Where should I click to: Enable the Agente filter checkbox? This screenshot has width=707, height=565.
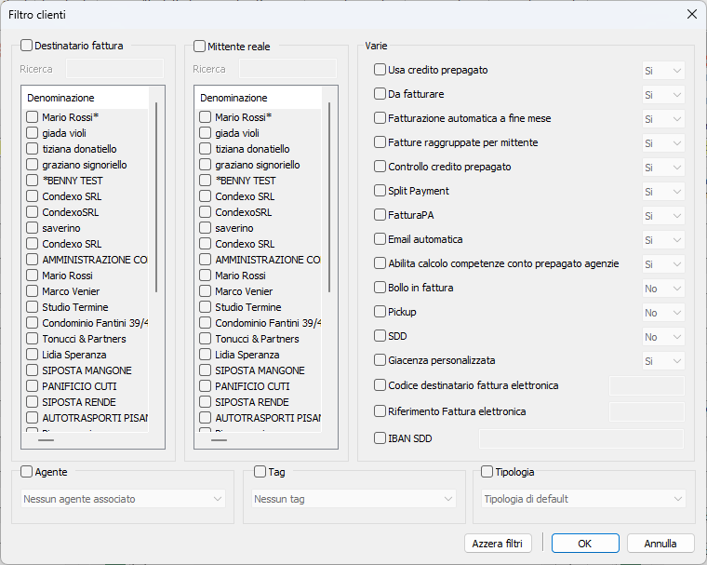click(27, 472)
